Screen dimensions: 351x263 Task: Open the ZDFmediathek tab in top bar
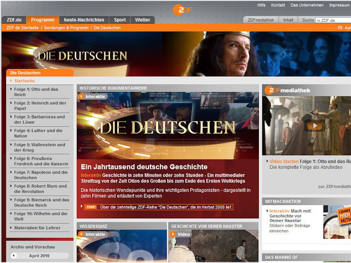(261, 20)
